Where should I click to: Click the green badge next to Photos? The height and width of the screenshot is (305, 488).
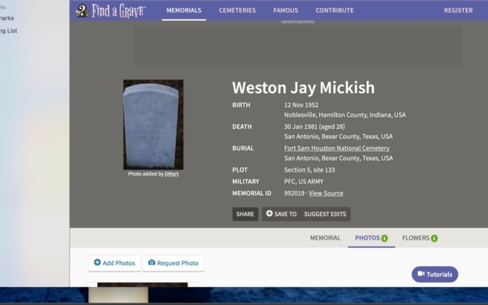pos(384,238)
